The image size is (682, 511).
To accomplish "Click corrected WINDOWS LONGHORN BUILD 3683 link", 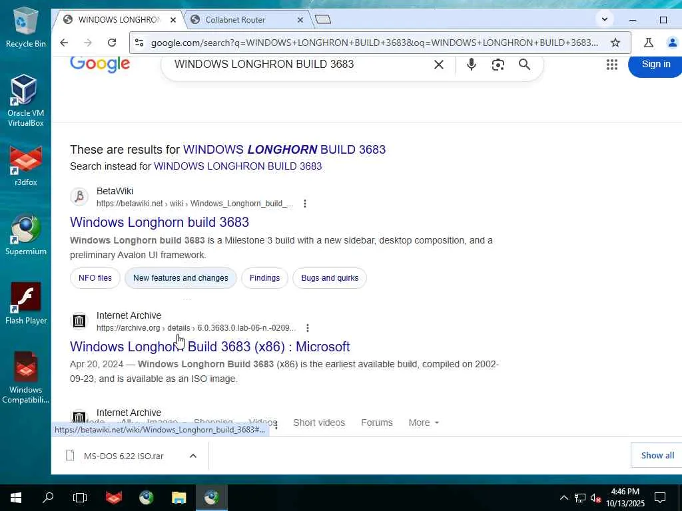I will 284,150.
